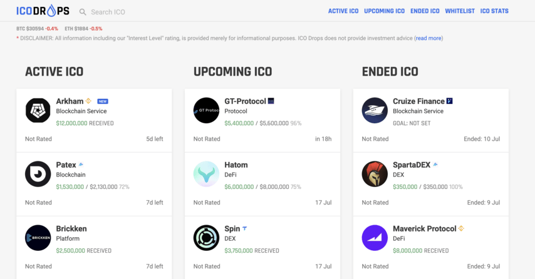Viewport: 535px width, 279px height.
Task: Follow the disclaimer read more link
Action: pos(429,38)
